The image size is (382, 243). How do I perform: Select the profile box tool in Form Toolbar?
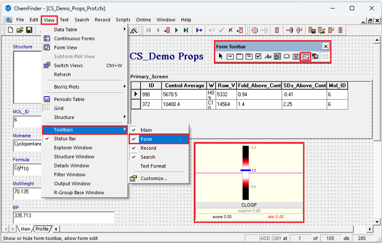coord(306,57)
